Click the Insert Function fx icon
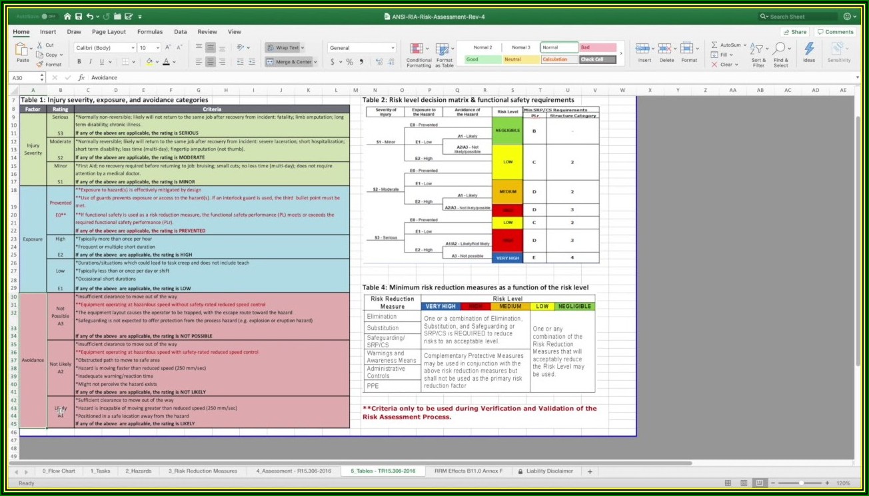This screenshot has height=496, width=869. coord(81,78)
